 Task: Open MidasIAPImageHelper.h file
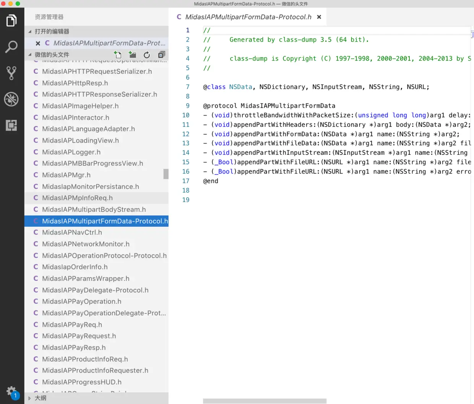(x=96, y=106)
